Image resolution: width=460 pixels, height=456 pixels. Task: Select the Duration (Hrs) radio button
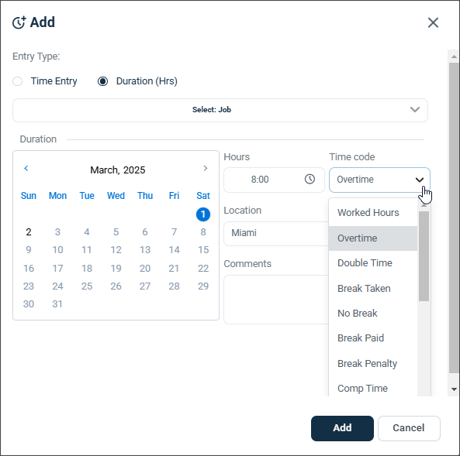tap(102, 81)
